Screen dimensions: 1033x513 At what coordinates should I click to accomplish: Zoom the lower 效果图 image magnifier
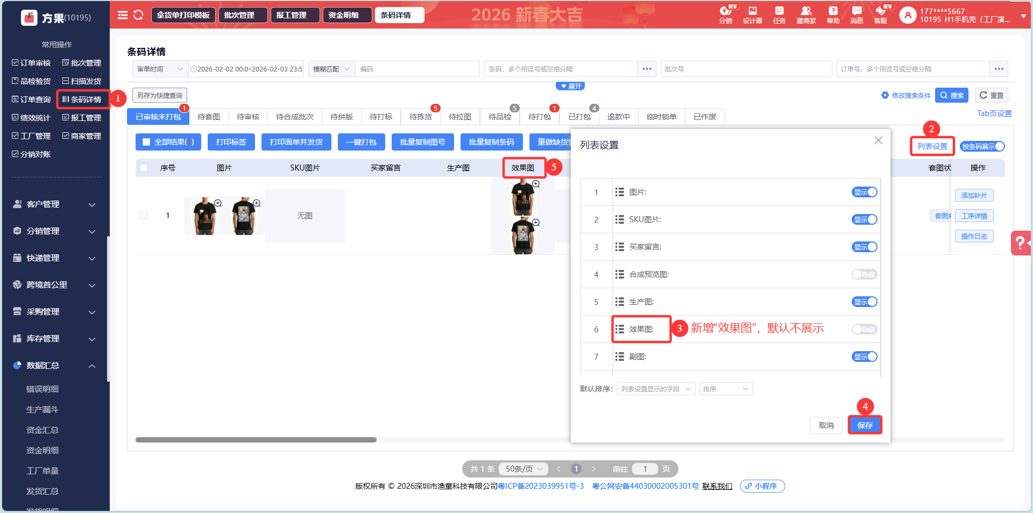coord(536,223)
